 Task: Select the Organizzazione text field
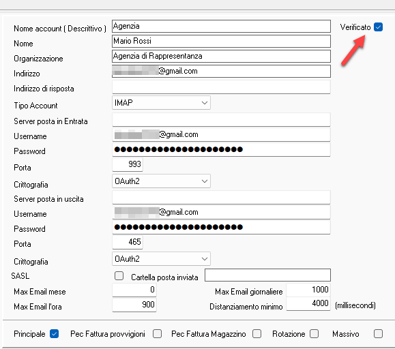(221, 56)
